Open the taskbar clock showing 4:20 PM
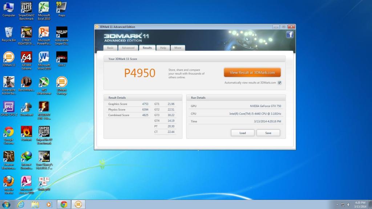Viewport: 372px width, 209px height. [x=360, y=205]
